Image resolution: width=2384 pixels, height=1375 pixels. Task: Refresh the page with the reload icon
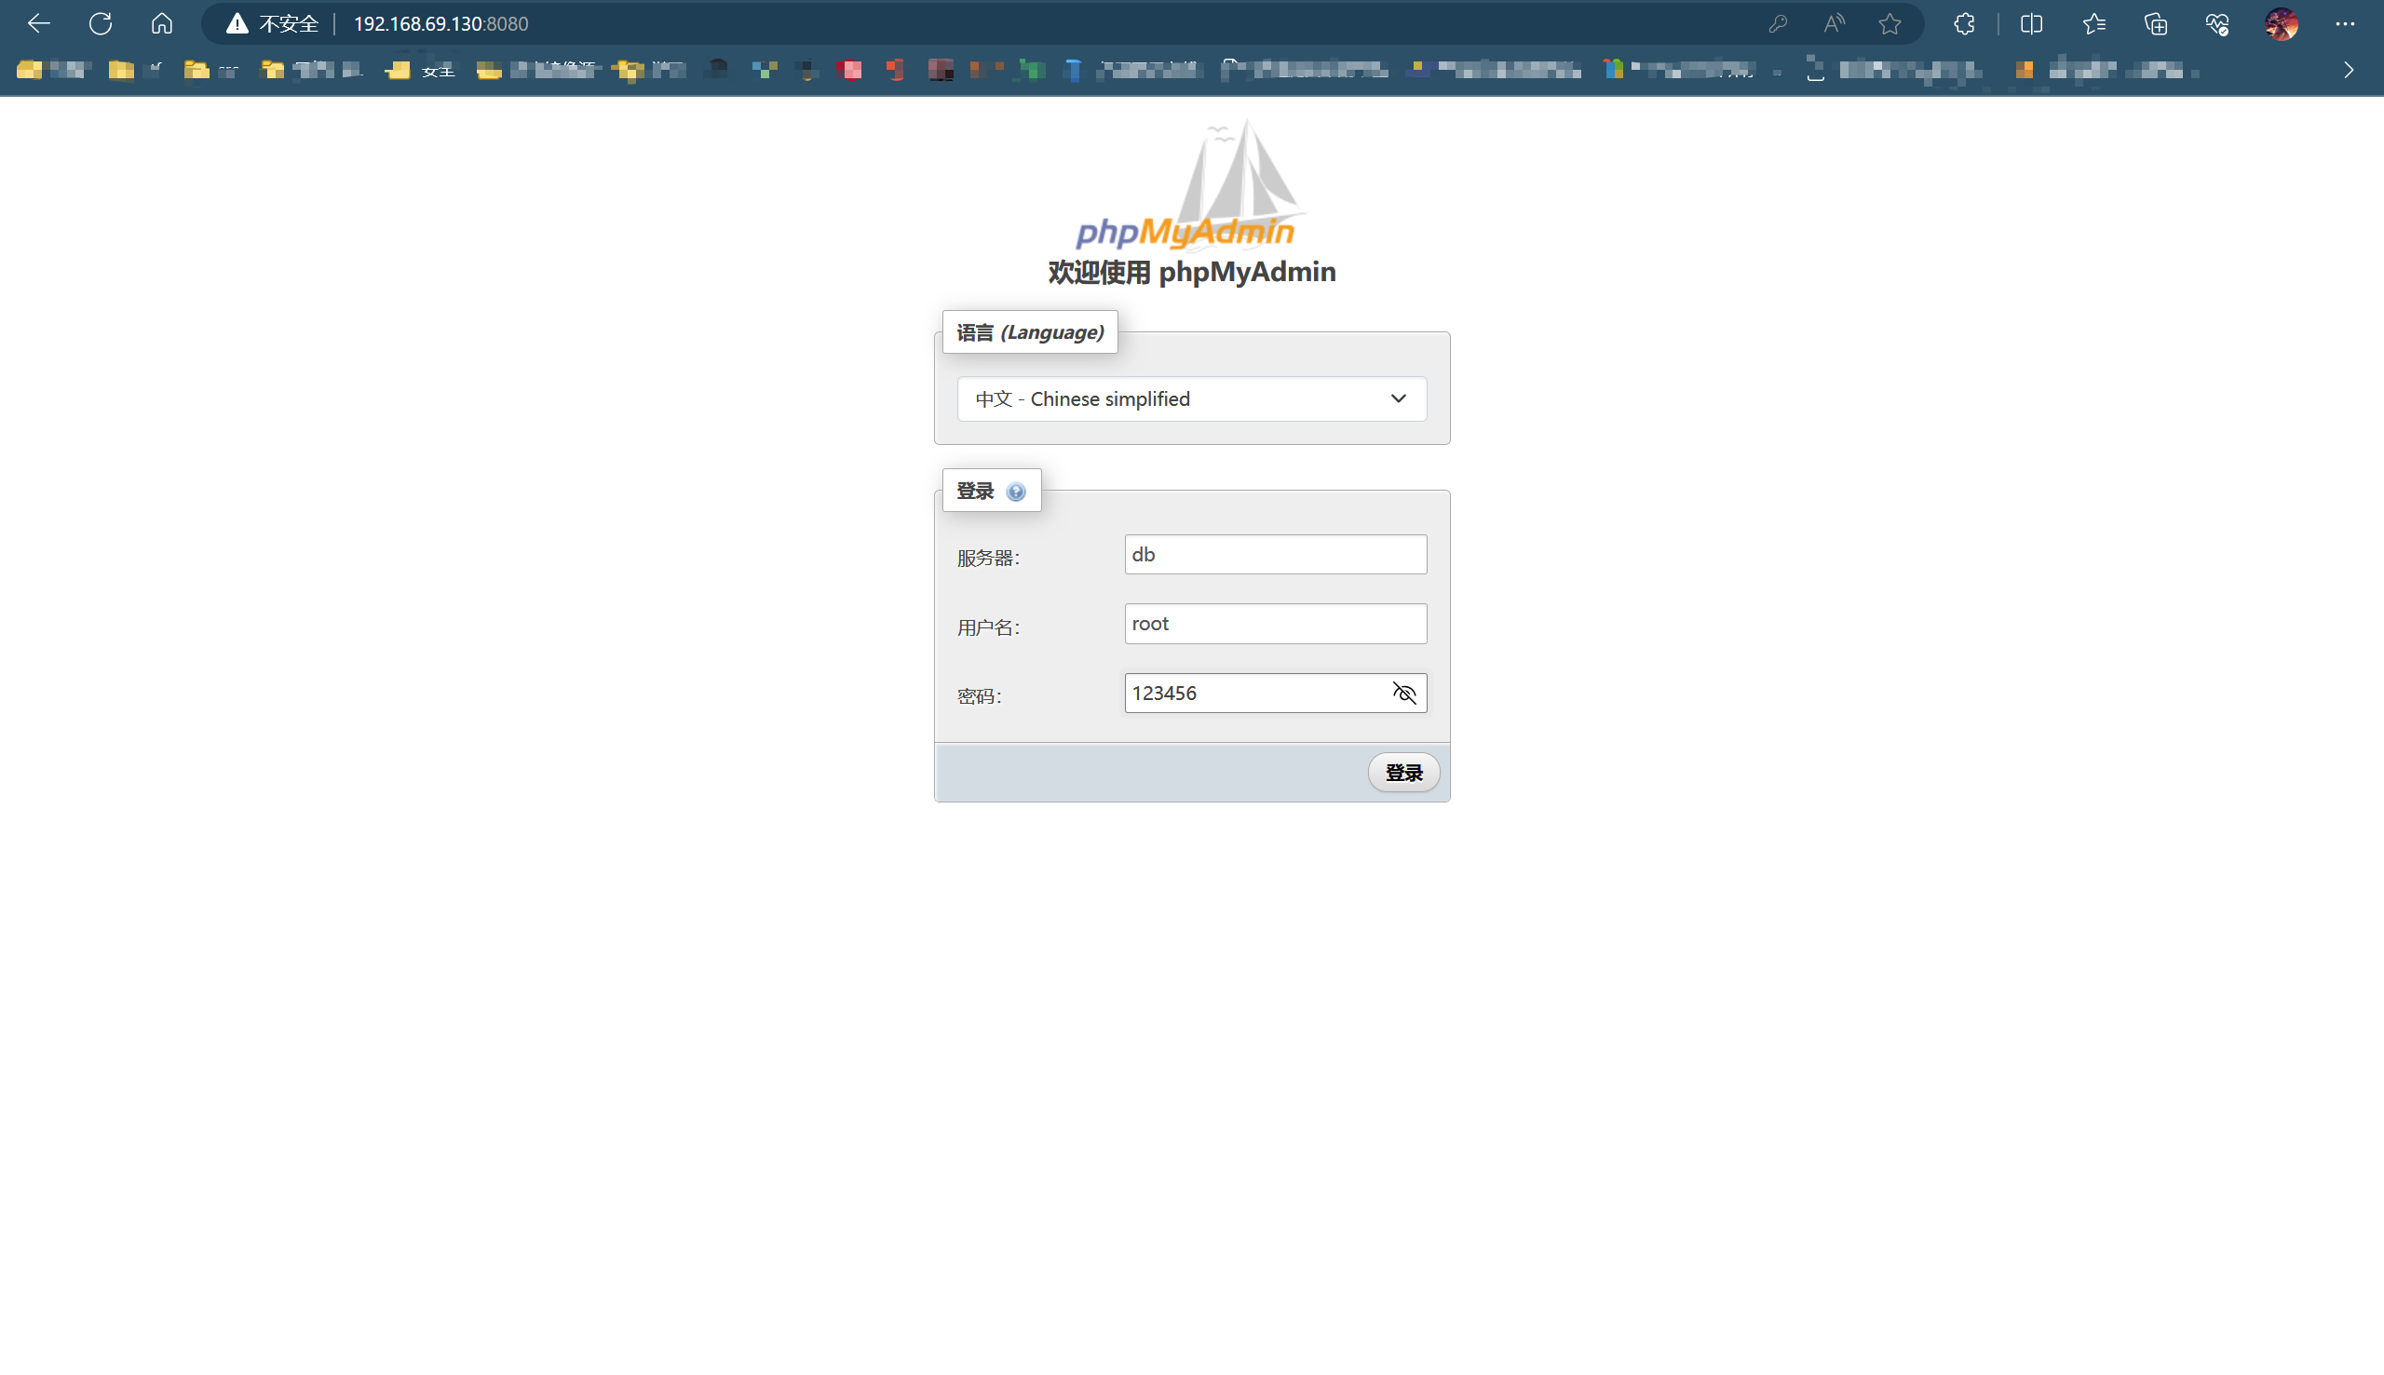[101, 23]
